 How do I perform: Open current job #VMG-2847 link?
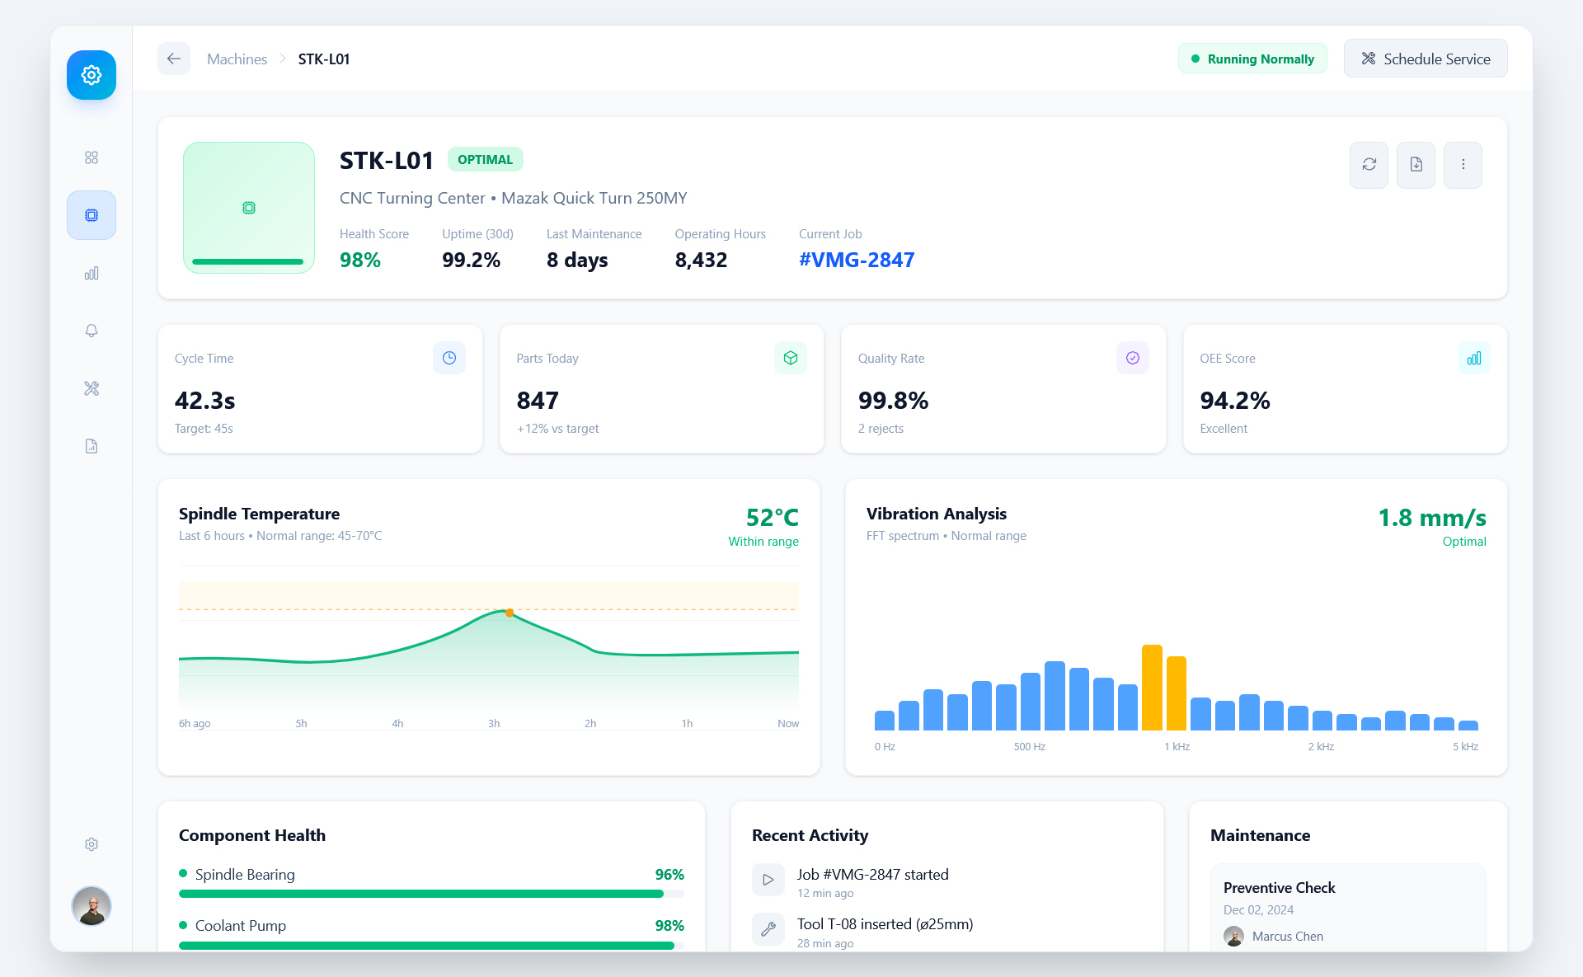click(856, 259)
